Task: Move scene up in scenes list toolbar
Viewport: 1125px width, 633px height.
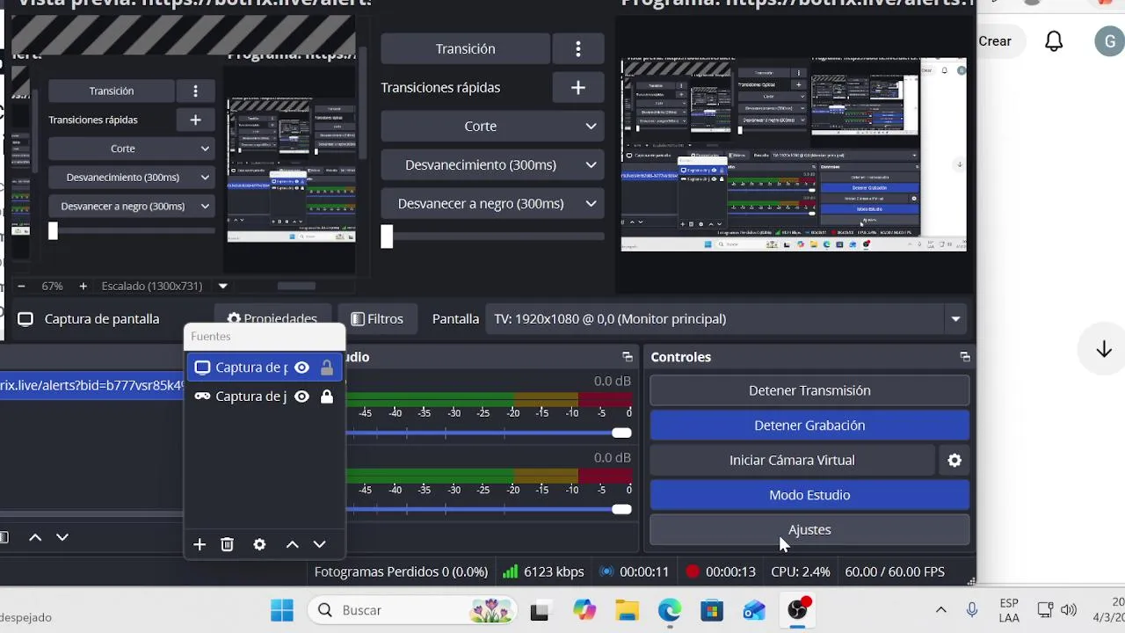Action: pyautogui.click(x=35, y=537)
